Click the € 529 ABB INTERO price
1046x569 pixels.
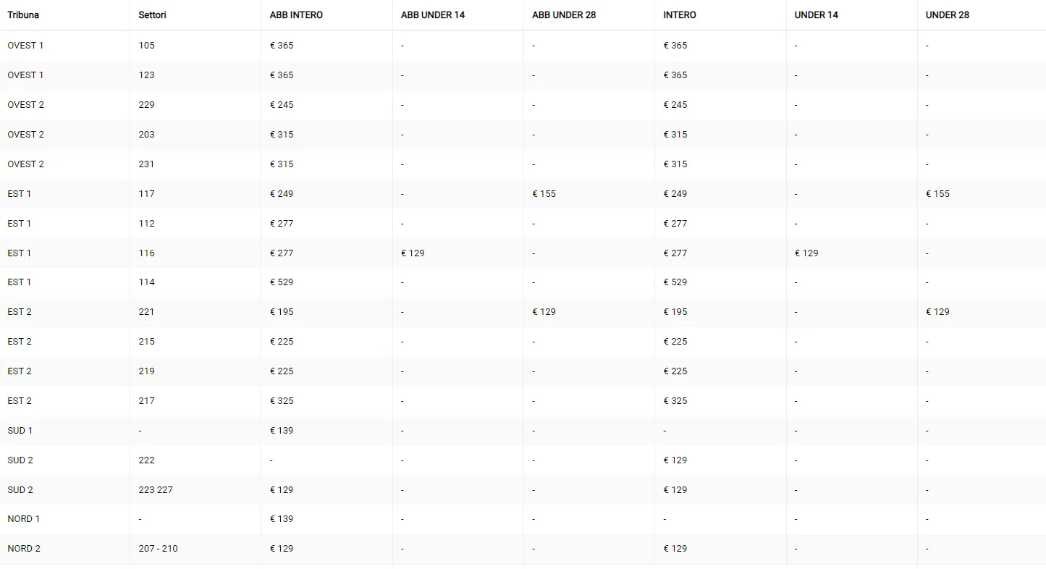[x=282, y=282]
